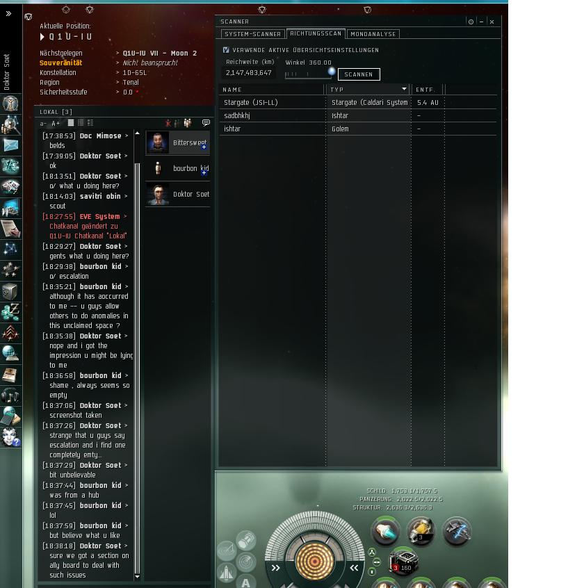Activate the yellow module showing 3 charges
584x588 pixels.
point(421,532)
